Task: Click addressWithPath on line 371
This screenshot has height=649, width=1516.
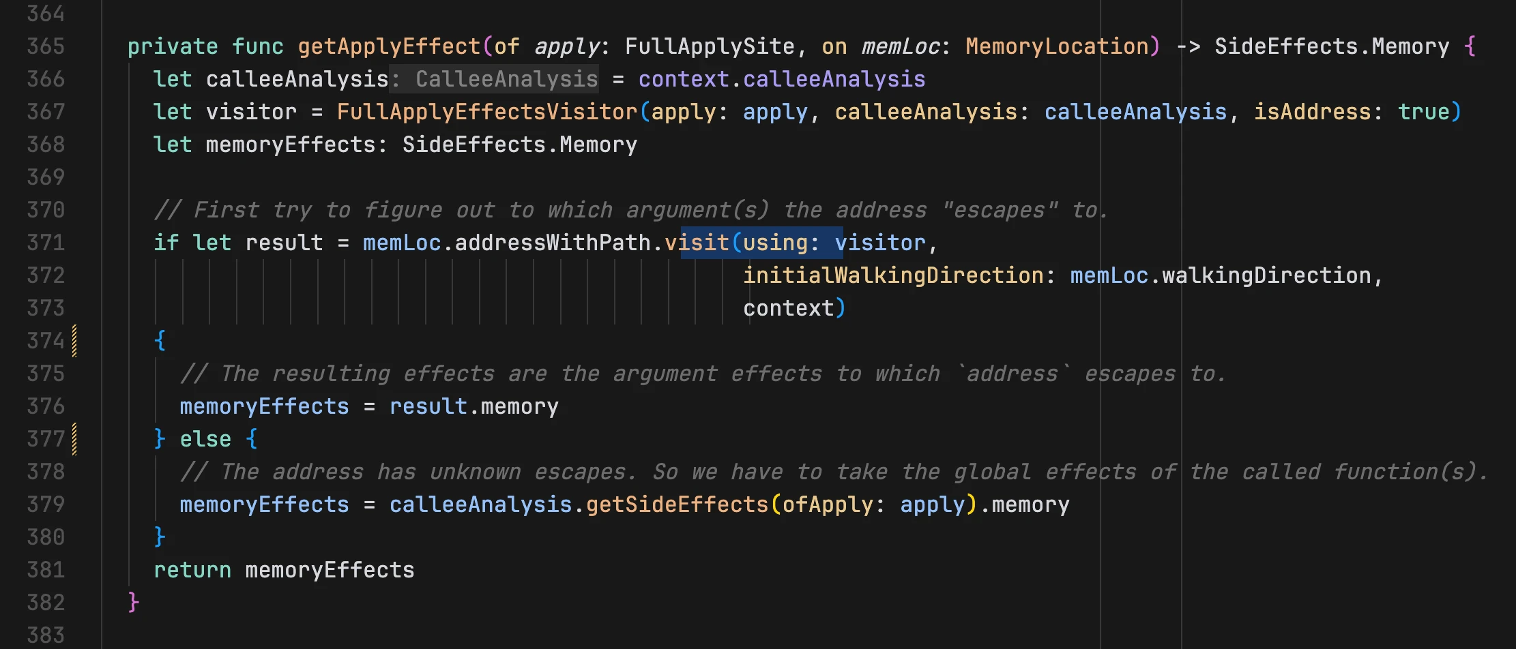Action: pos(553,243)
